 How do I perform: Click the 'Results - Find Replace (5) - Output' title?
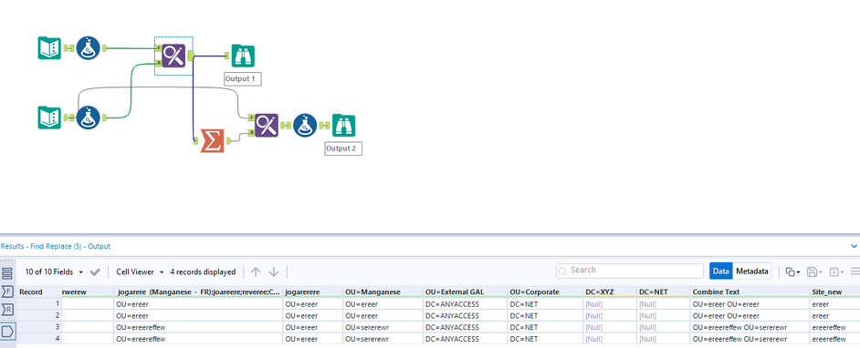(56, 246)
